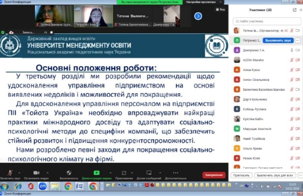Open the Приложения apps icon

(124, 173)
